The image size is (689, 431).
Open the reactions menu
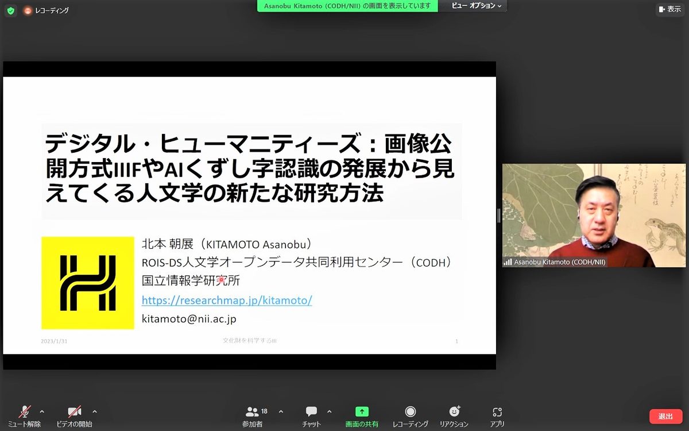point(454,415)
